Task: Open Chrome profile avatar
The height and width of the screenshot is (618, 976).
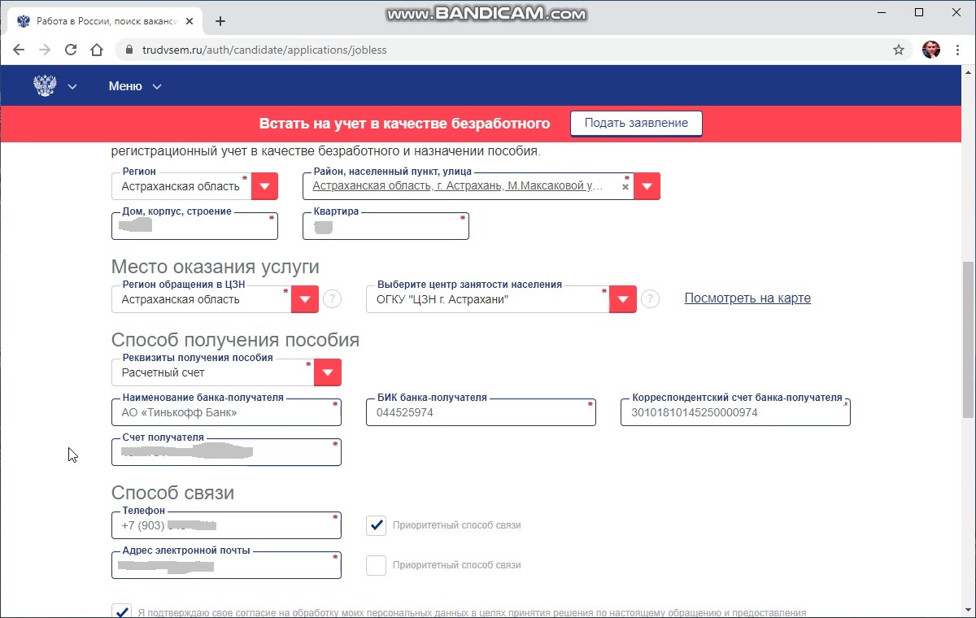Action: point(931,50)
